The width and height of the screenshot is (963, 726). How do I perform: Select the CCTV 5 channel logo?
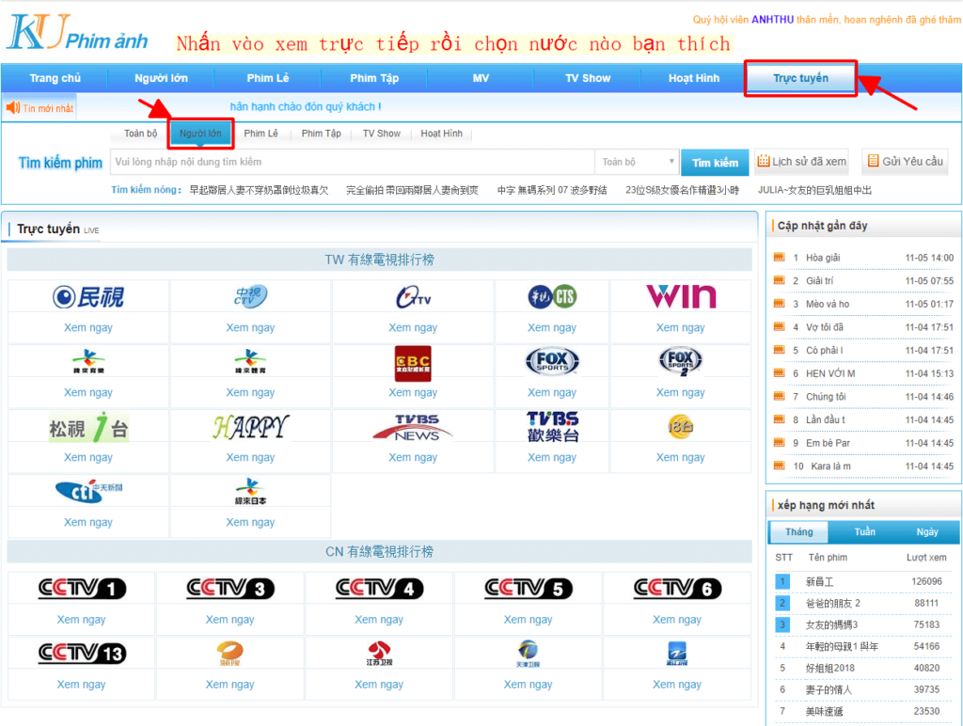[x=528, y=590]
